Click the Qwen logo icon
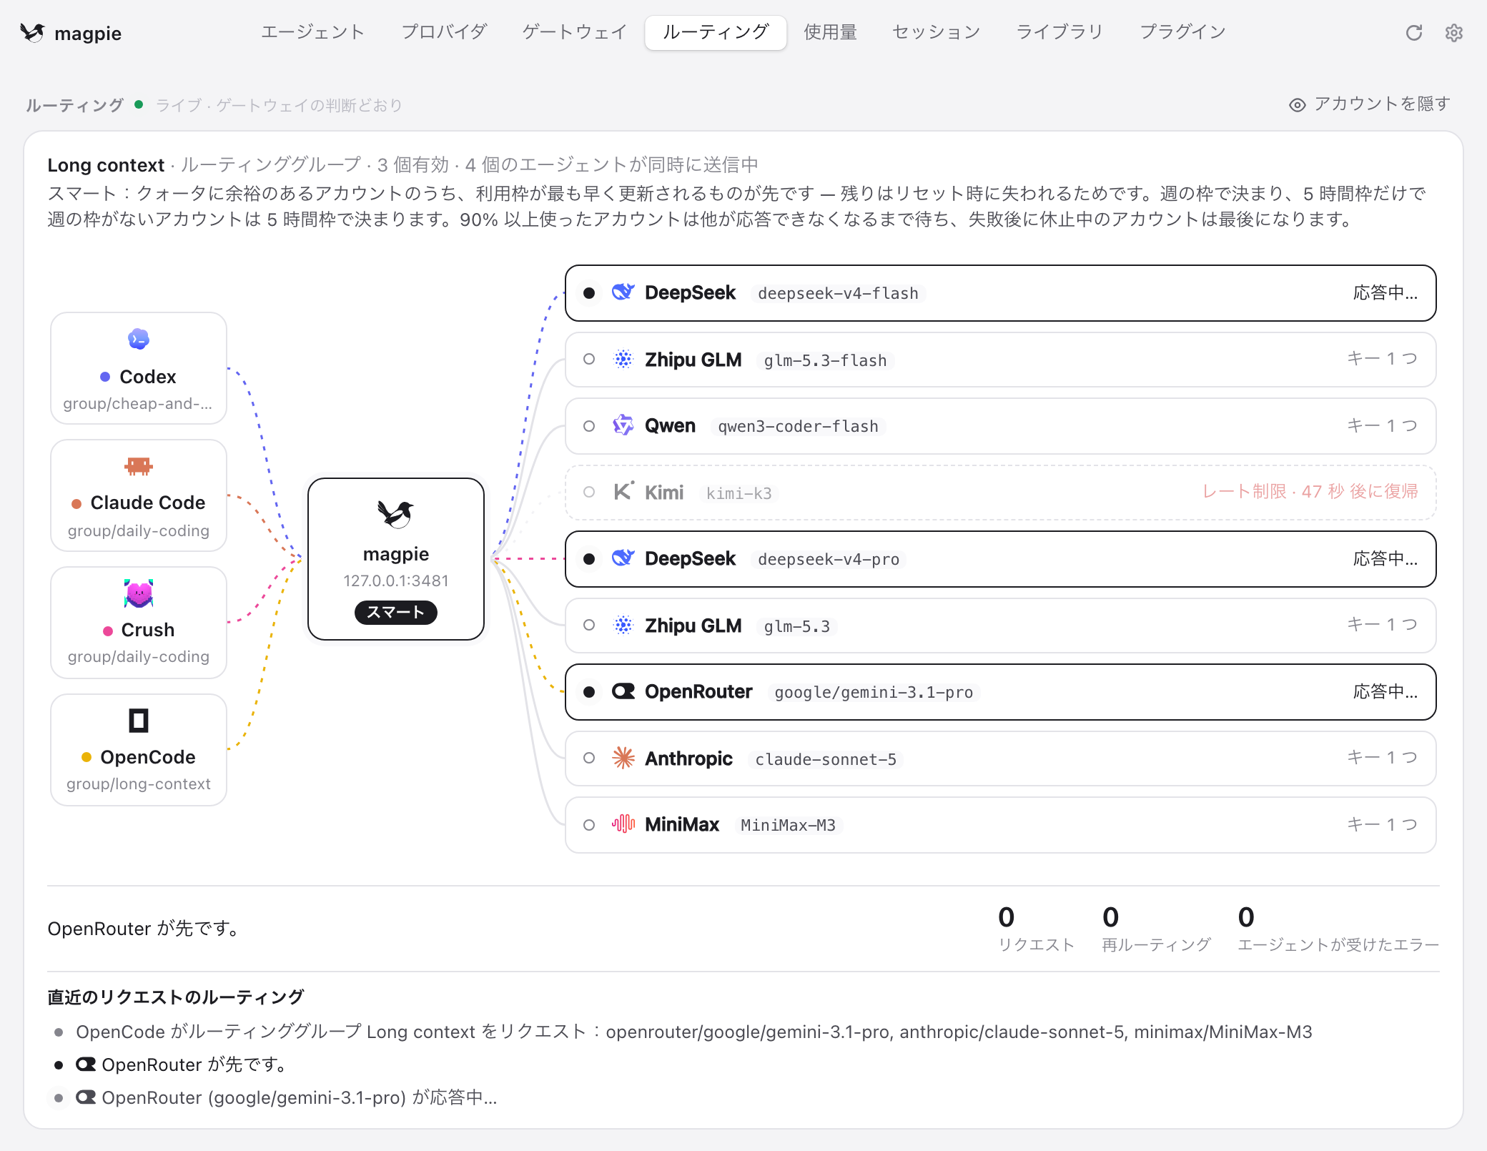The width and height of the screenshot is (1487, 1151). (x=623, y=425)
